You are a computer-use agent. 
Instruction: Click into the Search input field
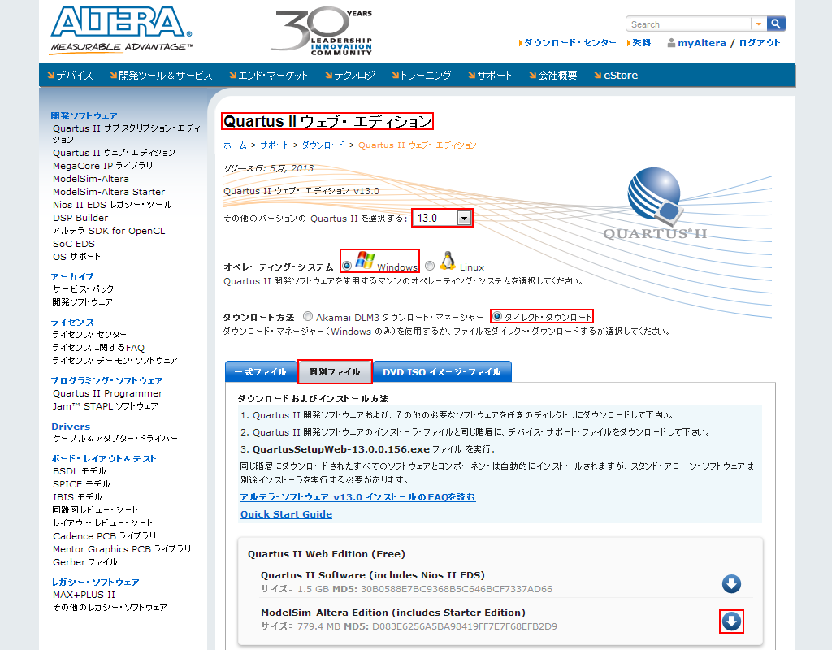pos(689,24)
